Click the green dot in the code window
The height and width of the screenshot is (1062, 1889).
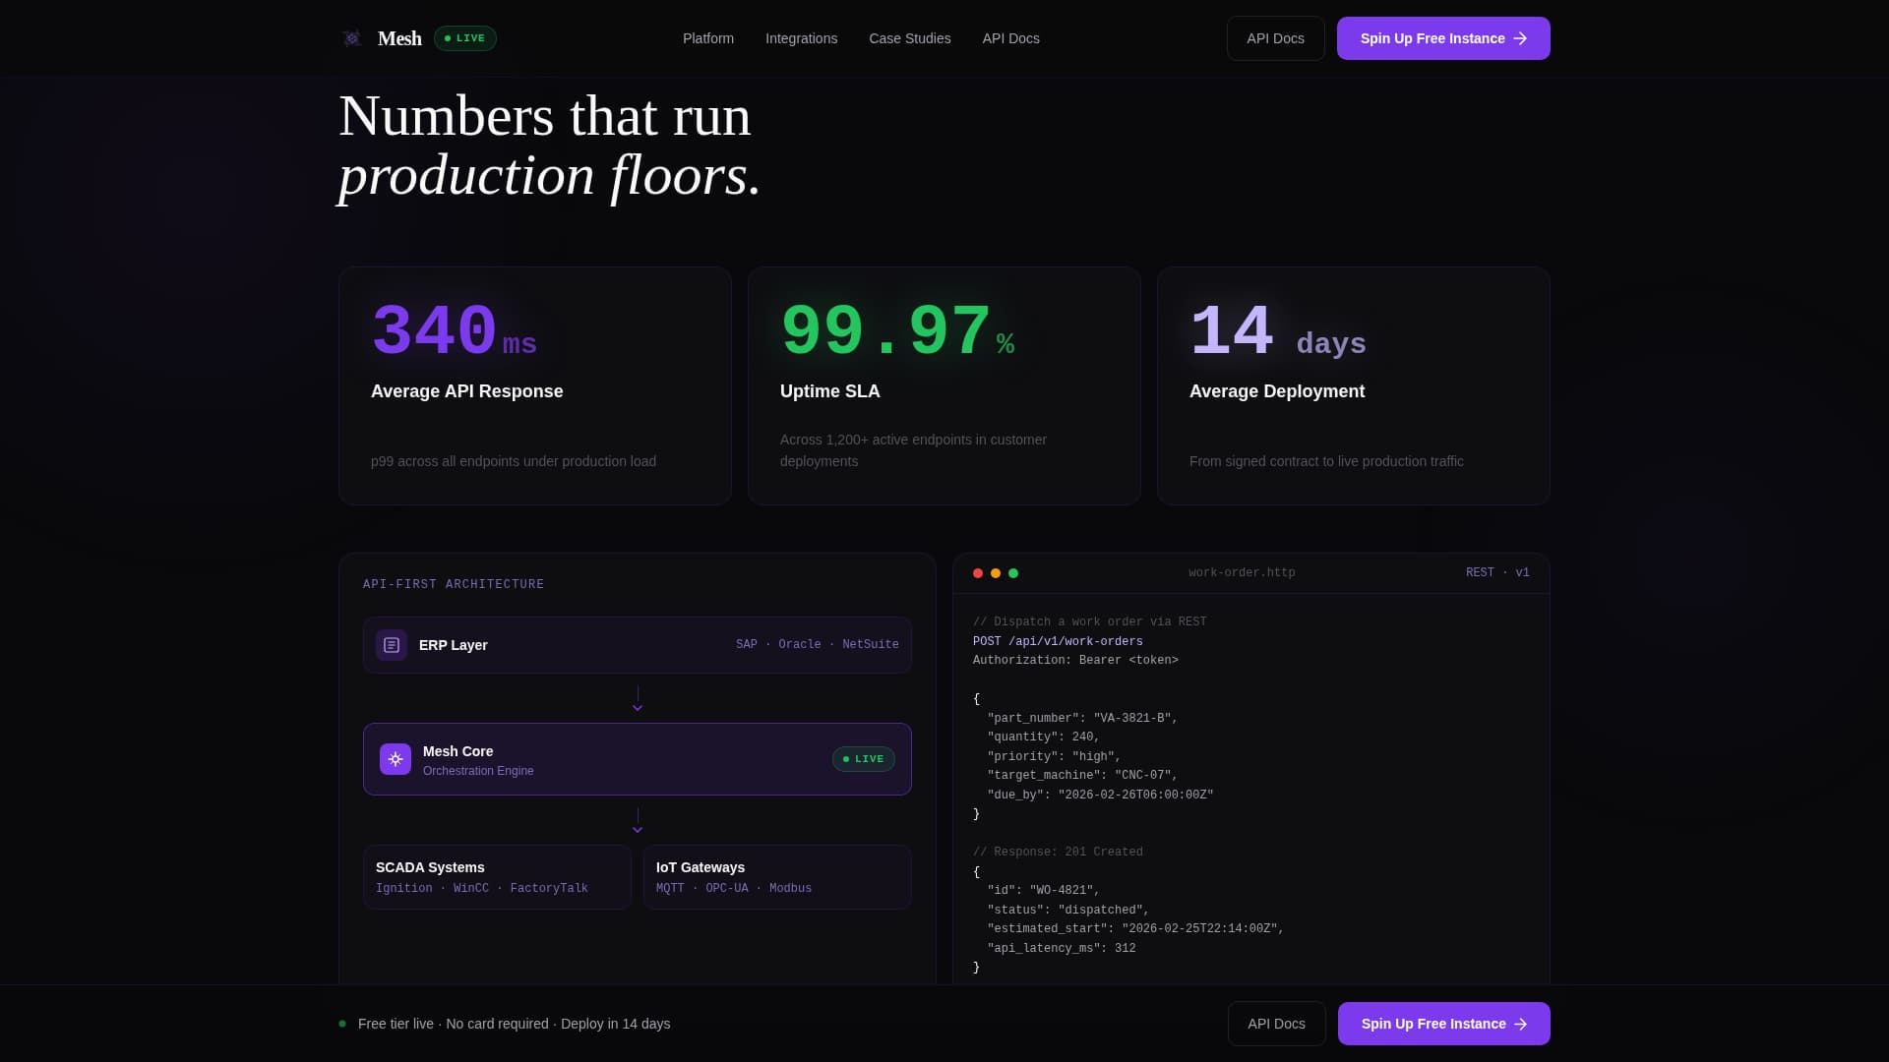click(1013, 573)
